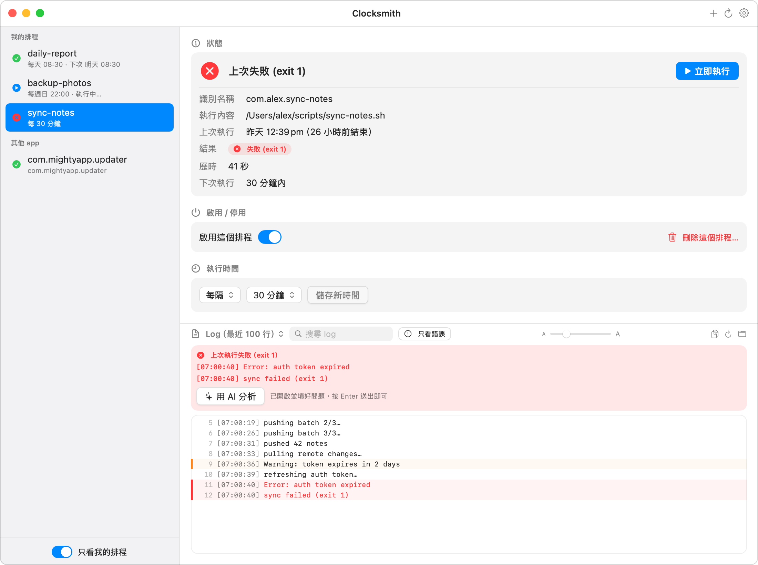Click 其他 app section header
The height and width of the screenshot is (565, 758).
[25, 143]
